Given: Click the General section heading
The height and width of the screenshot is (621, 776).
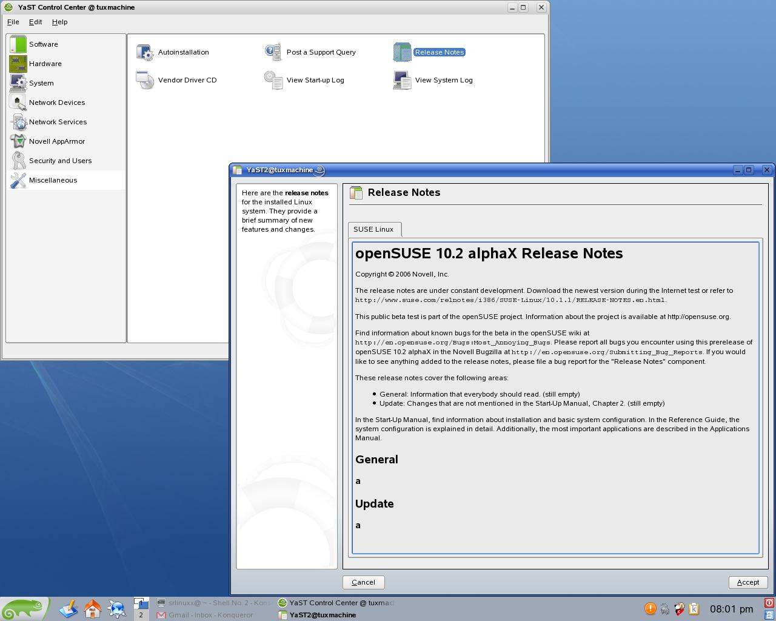Looking at the screenshot, I should pos(376,460).
